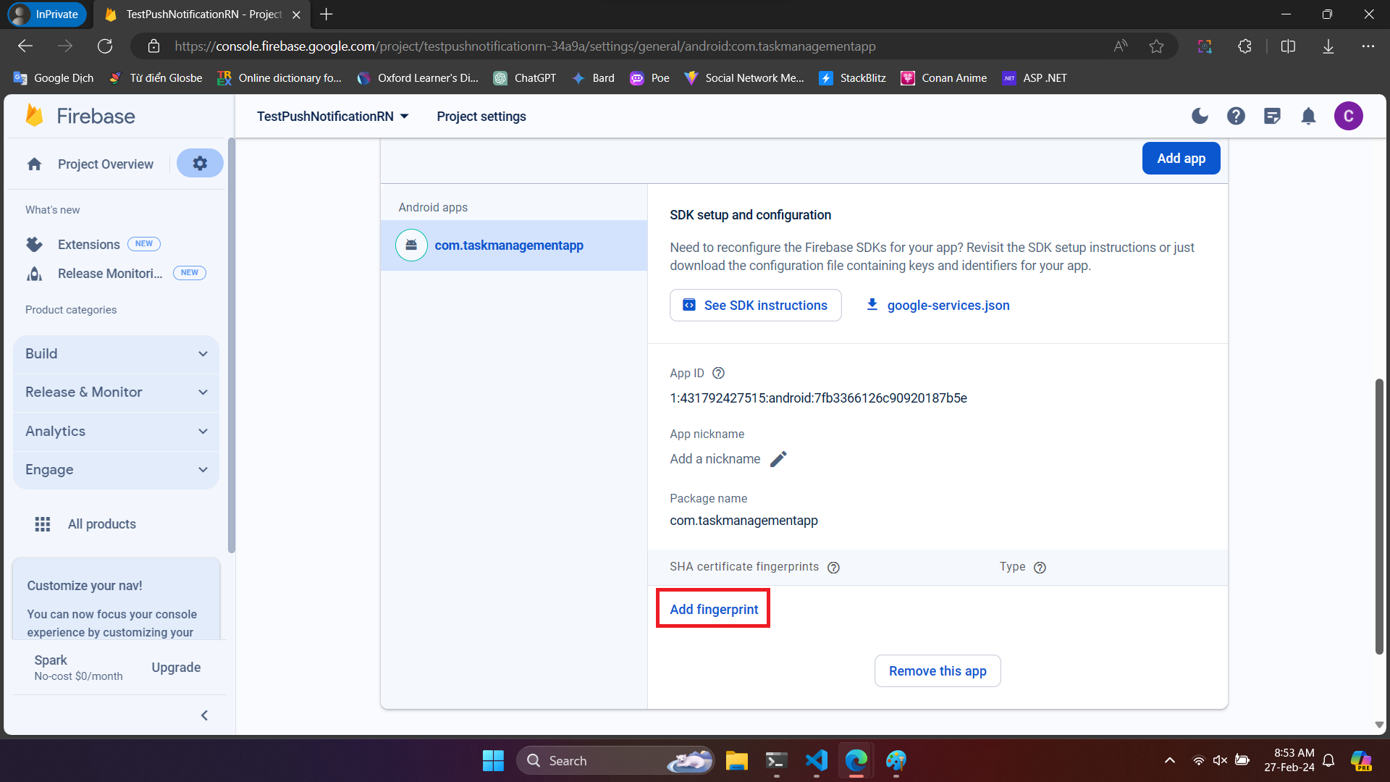Open the ChatGPT bookmark

(x=525, y=78)
